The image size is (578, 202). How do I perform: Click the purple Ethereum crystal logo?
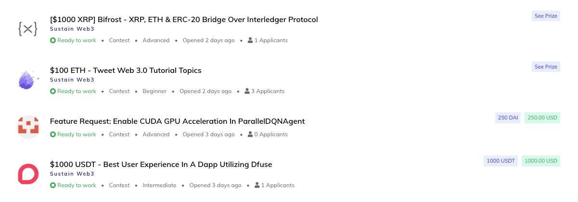point(28,80)
